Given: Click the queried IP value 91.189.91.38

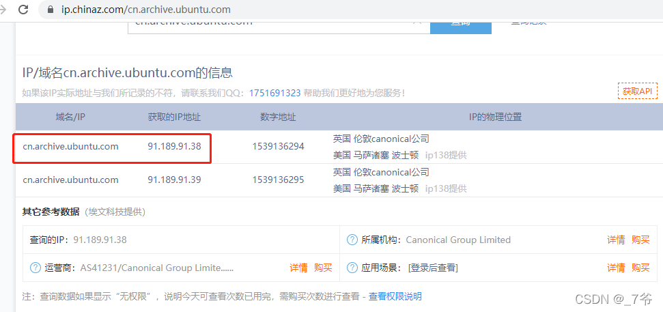Looking at the screenshot, I should click(x=100, y=240).
